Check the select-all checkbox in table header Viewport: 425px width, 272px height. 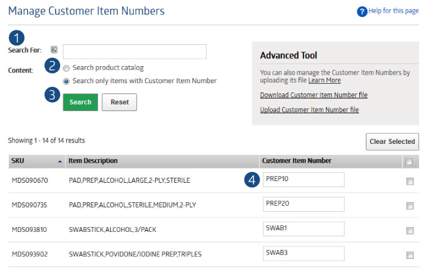409,161
